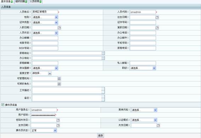Open calendar picker for 失效日期
The height and width of the screenshot is (138, 201).
pyautogui.click(x=158, y=125)
